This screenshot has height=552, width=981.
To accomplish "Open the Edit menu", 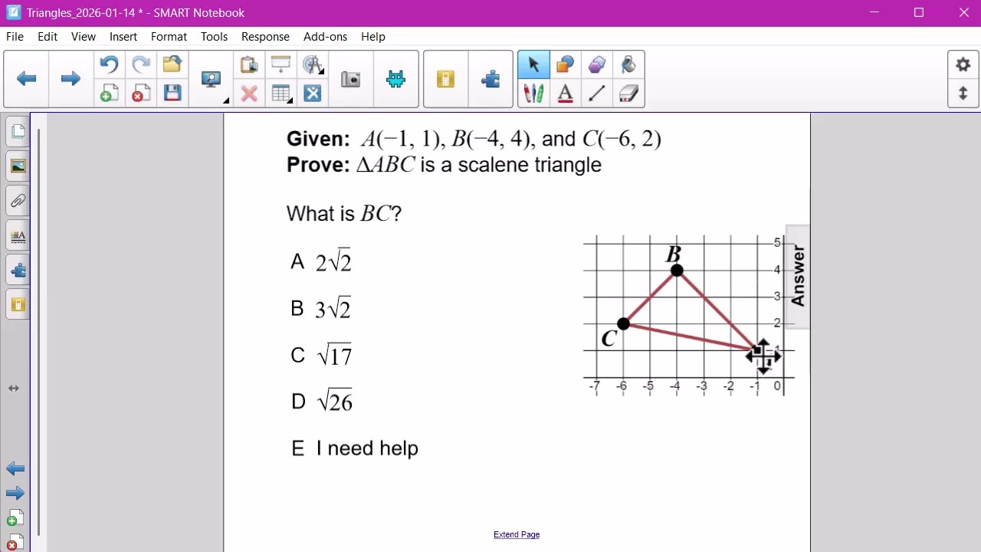I will 48,37.
